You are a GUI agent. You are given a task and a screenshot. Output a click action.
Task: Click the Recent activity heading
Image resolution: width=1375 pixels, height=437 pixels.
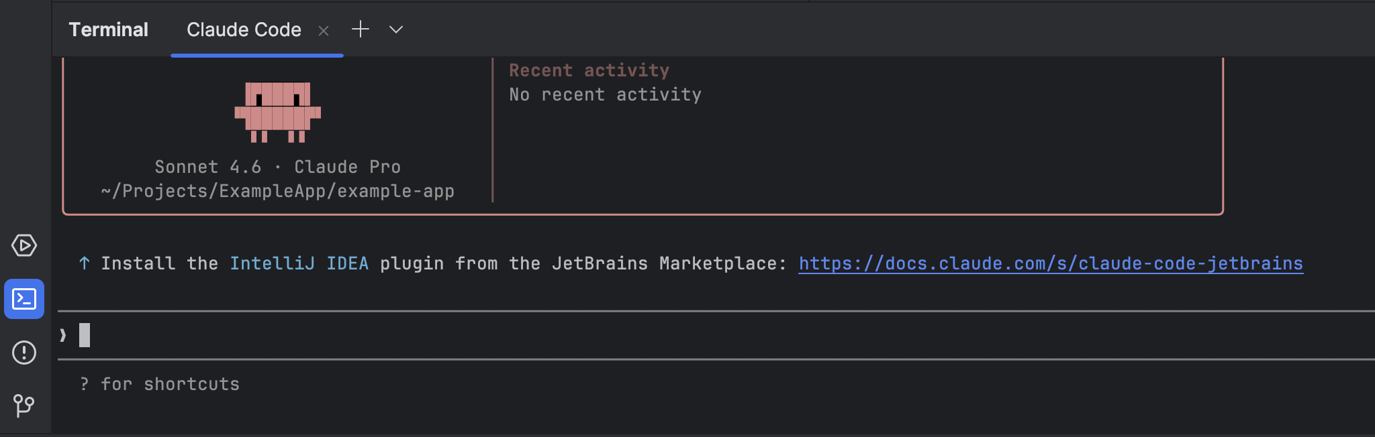point(589,70)
